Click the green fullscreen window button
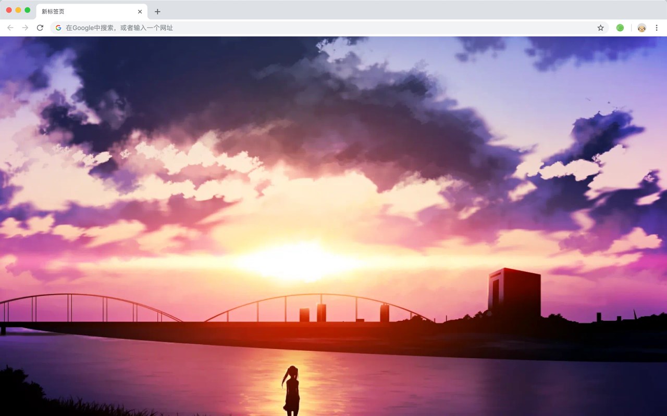This screenshot has width=667, height=416. tap(28, 10)
